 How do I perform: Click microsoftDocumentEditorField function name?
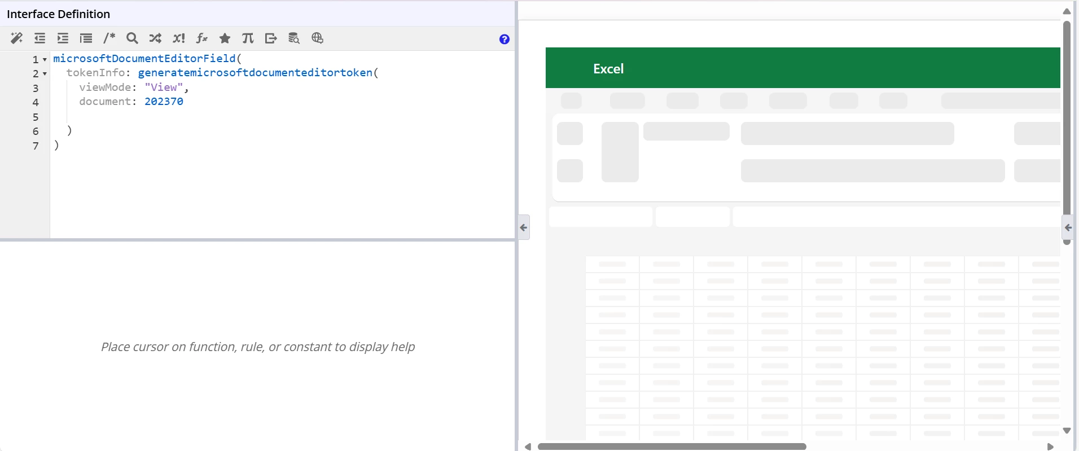pyautogui.click(x=144, y=58)
